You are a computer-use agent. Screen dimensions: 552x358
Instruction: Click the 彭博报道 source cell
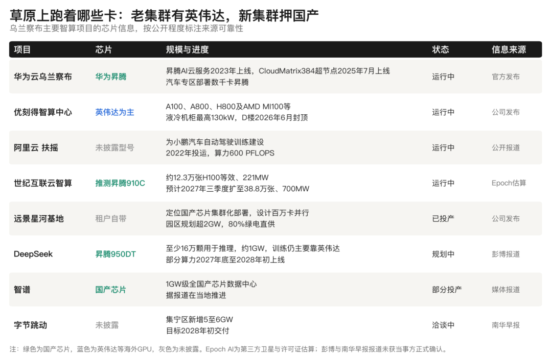(505, 254)
